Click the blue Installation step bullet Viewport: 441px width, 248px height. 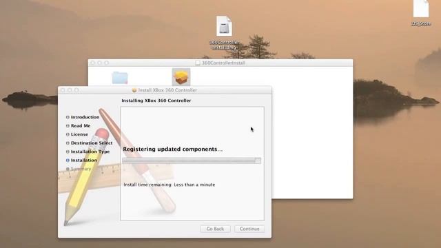pyautogui.click(x=68, y=161)
